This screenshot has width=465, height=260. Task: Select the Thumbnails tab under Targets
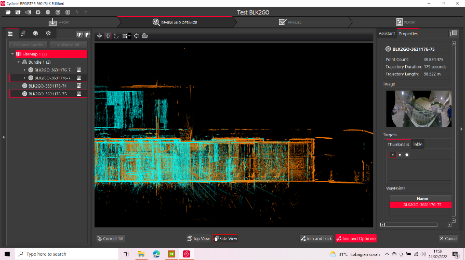click(x=398, y=145)
